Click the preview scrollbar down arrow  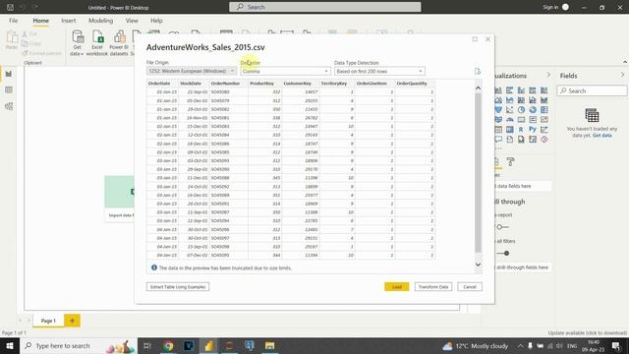(x=478, y=265)
